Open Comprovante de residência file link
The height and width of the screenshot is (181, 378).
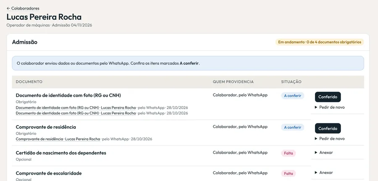(58, 139)
